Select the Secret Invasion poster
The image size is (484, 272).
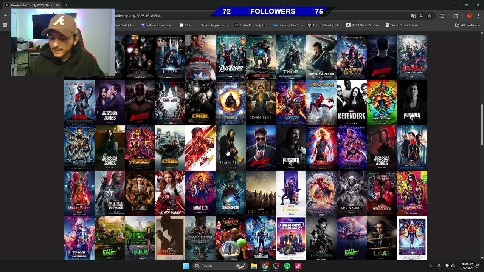tap(321, 238)
